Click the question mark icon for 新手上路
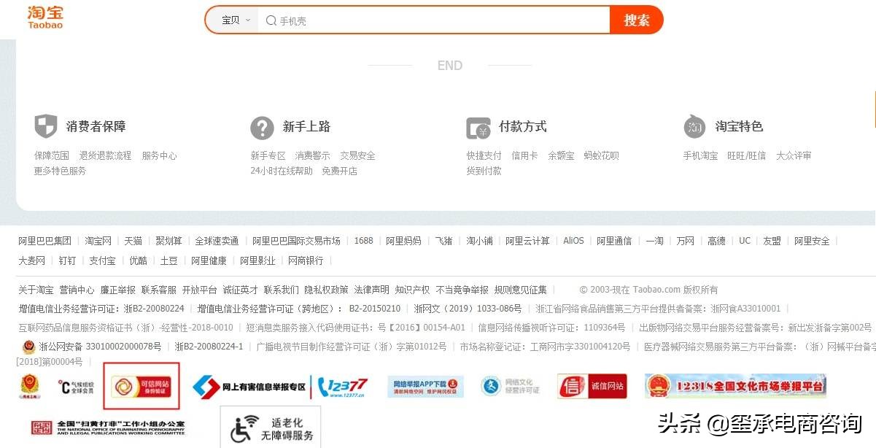The width and height of the screenshot is (876, 448). [x=263, y=128]
